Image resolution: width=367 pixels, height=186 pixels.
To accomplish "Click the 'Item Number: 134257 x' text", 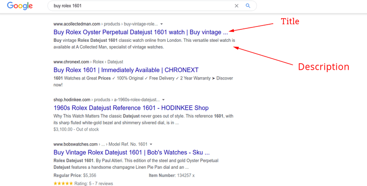I will 171,175.
